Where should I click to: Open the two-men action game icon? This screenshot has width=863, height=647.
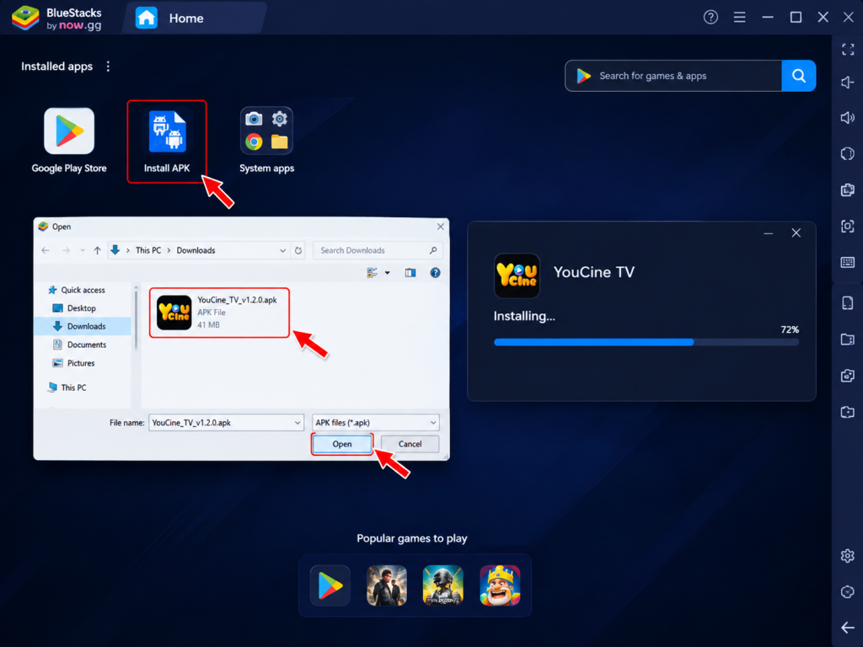(386, 586)
